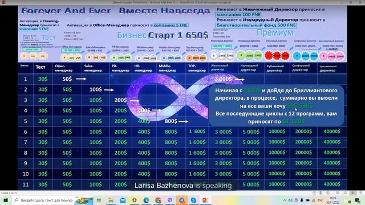
Task: Click the white '400$' in cycle row 4
Action: click(144, 110)
